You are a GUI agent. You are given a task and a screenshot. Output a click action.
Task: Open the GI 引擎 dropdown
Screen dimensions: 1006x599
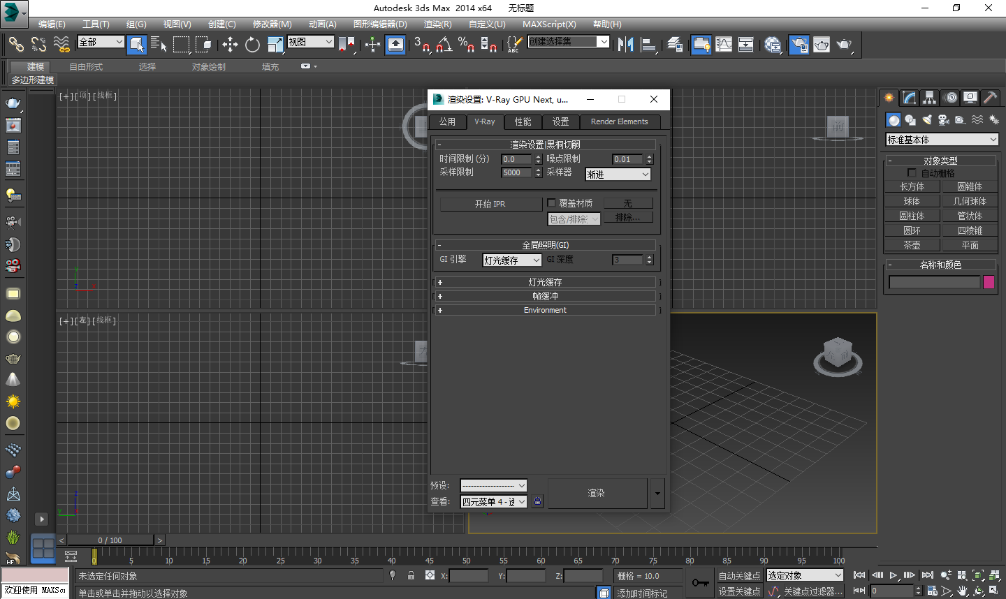[x=511, y=260]
